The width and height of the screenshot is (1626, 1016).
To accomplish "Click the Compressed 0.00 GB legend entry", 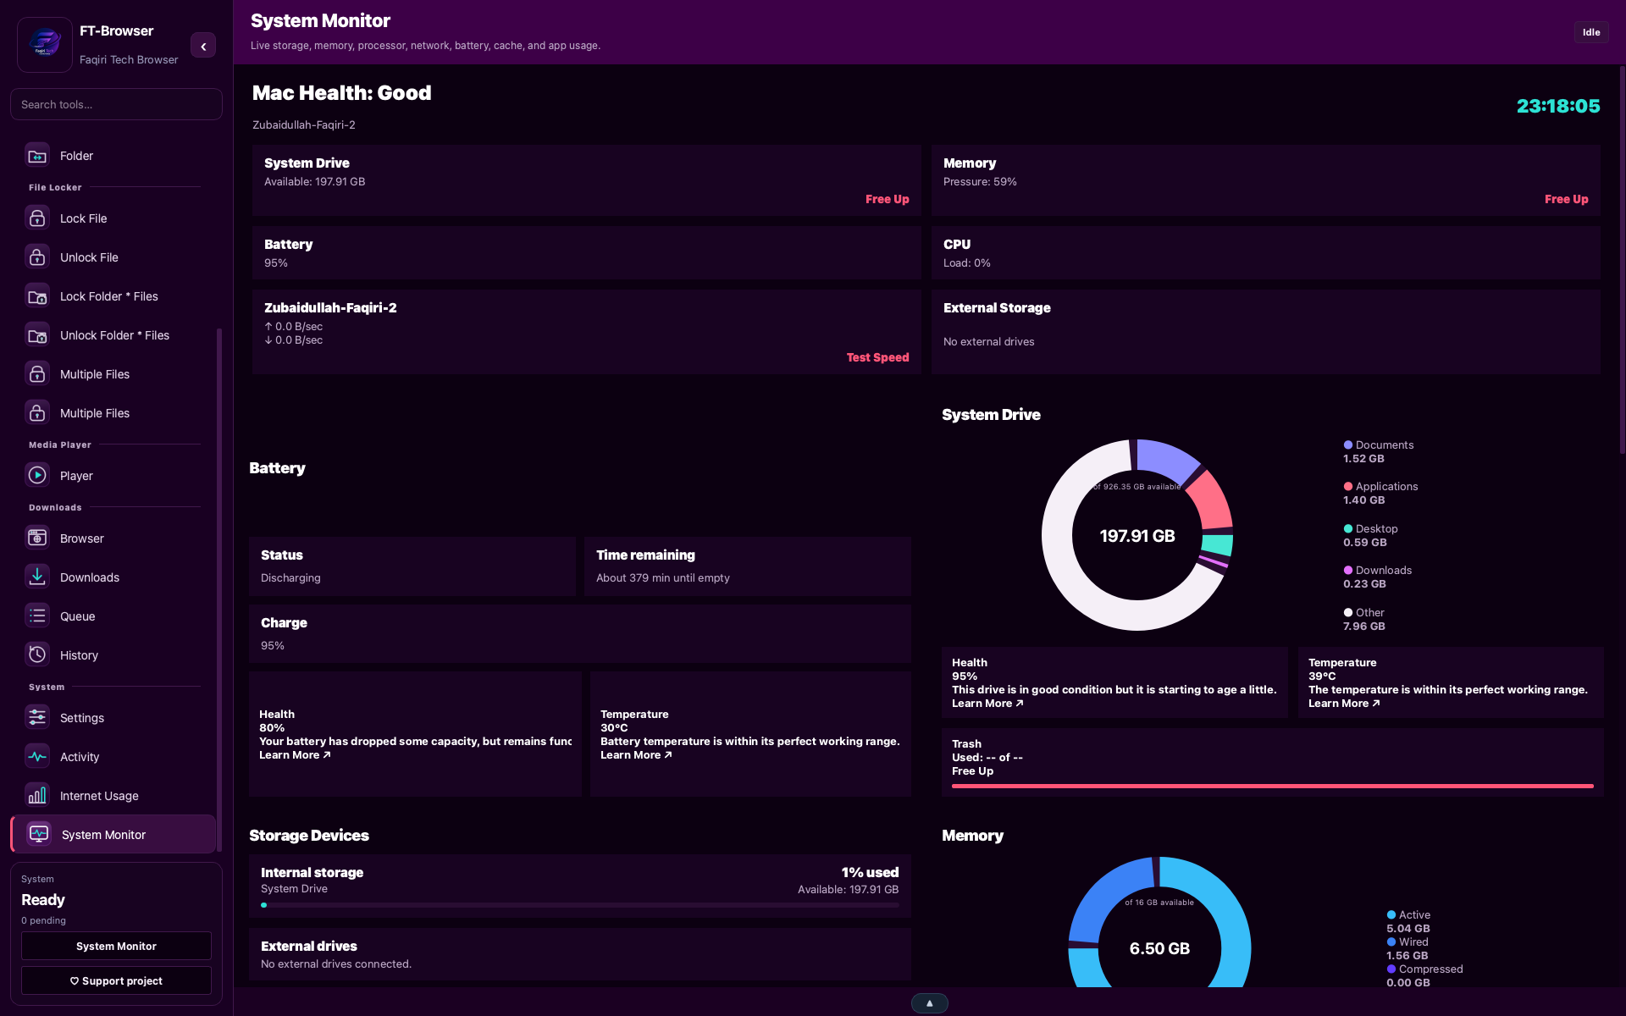I will click(1424, 976).
